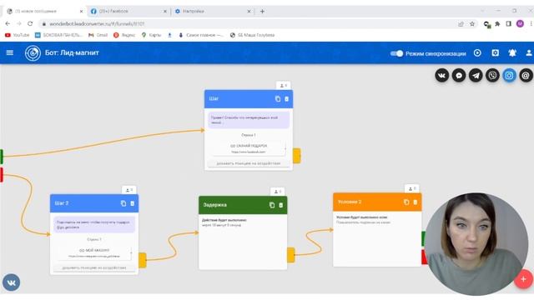Click the play icon in the header

tap(477, 52)
